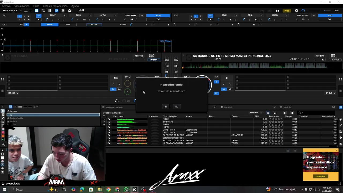Screen dimensions: 343x193
Task: Toggle the mixer panel icon
Action: [56, 10]
